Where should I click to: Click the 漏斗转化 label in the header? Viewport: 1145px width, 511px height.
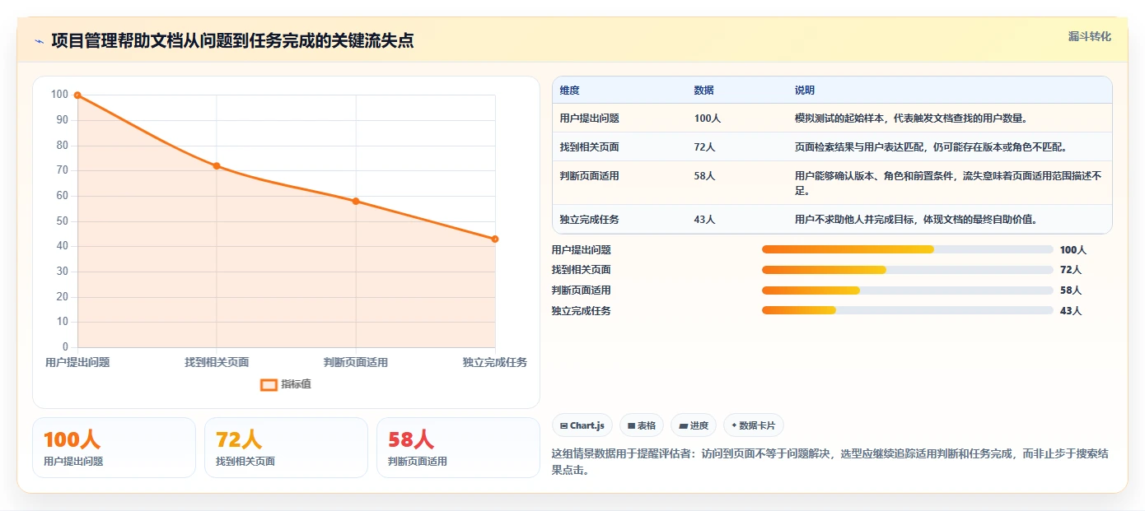tap(1090, 37)
